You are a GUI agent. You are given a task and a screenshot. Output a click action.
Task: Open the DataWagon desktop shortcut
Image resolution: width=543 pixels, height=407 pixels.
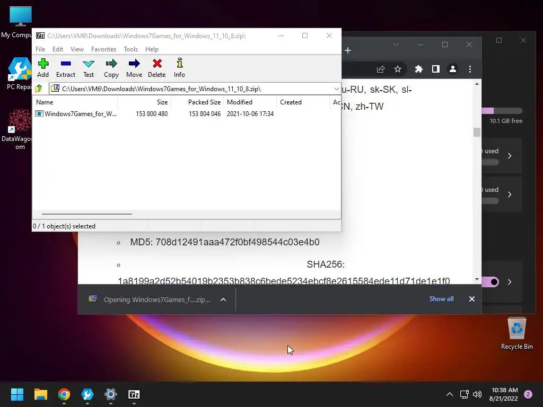point(18,130)
